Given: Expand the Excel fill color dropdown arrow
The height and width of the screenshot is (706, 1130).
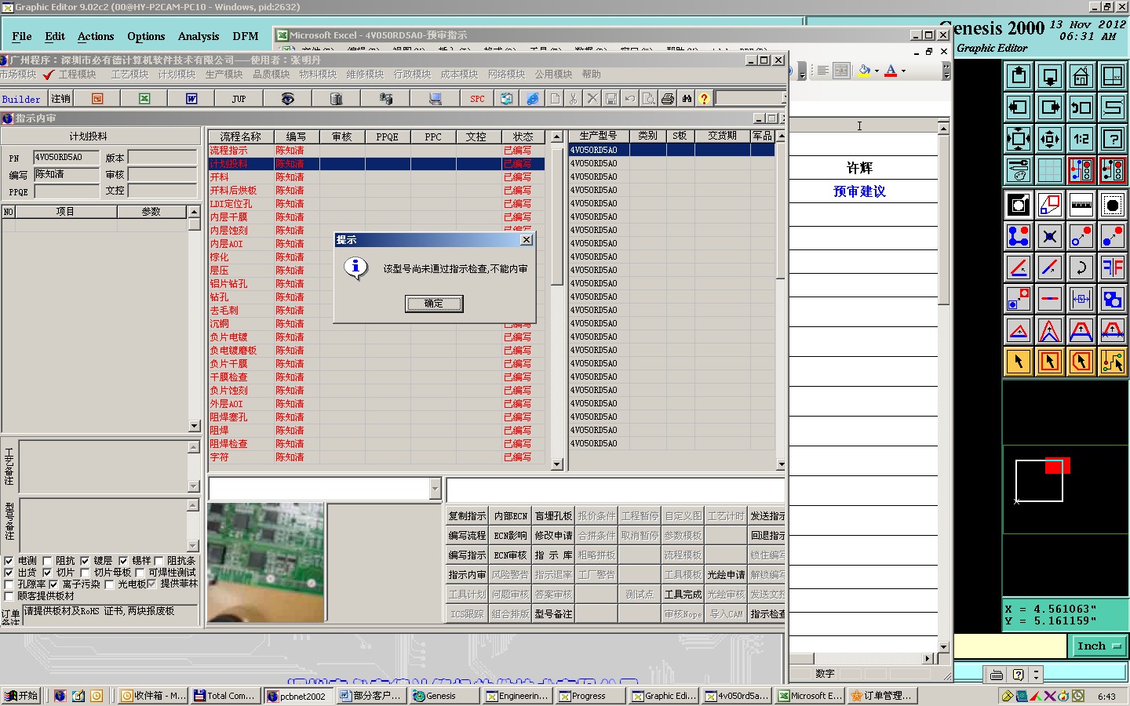Looking at the screenshot, I should [877, 71].
